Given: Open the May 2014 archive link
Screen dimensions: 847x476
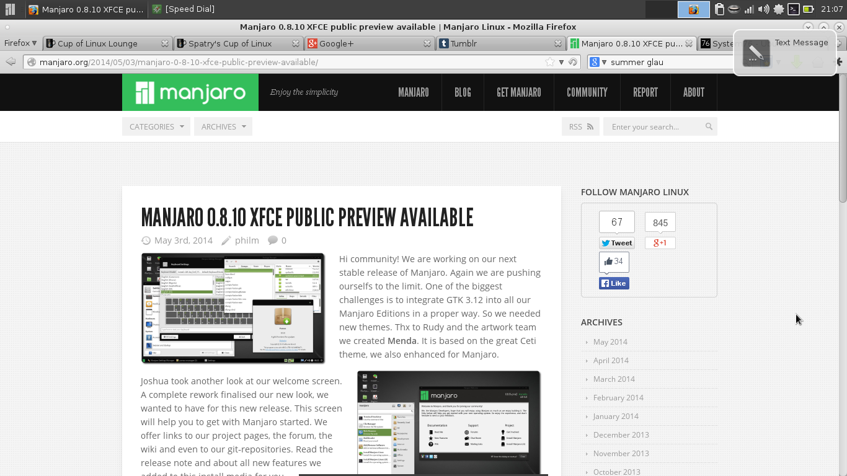Looking at the screenshot, I should pos(610,342).
